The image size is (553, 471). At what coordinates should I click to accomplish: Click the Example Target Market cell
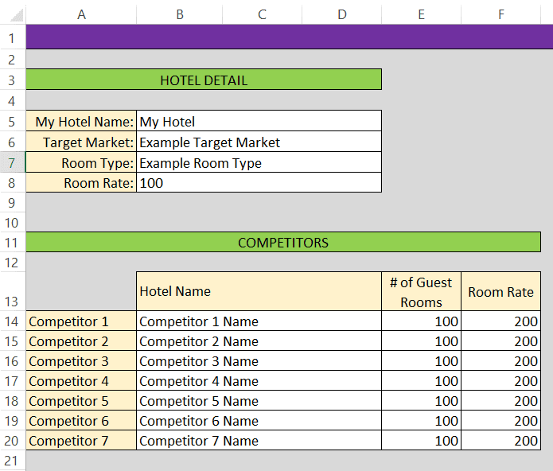pyautogui.click(x=259, y=142)
